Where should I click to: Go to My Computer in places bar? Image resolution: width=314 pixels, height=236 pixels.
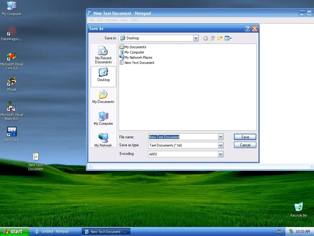coord(103,118)
